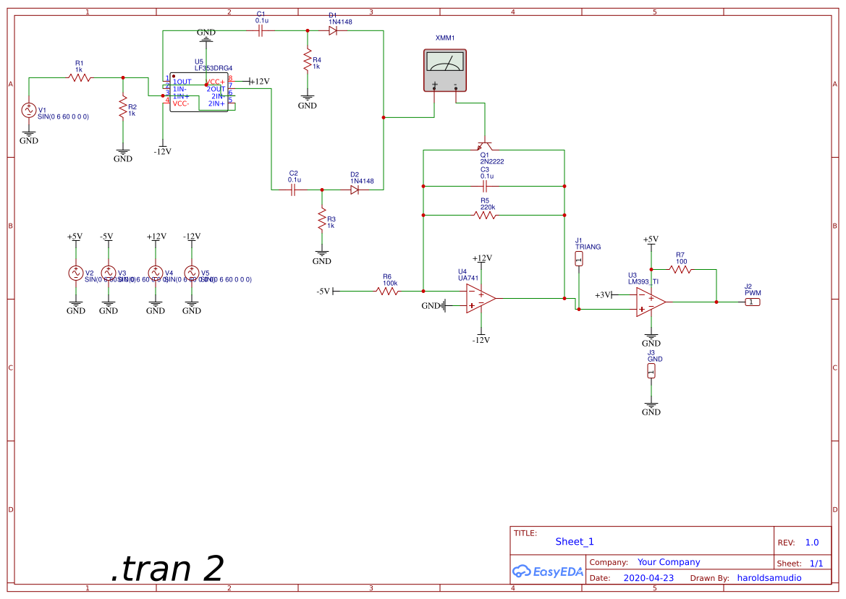Screen dimensions: 846x599
Task: Select the U5 LF353DRG4 op-amp IC
Action: (x=199, y=92)
